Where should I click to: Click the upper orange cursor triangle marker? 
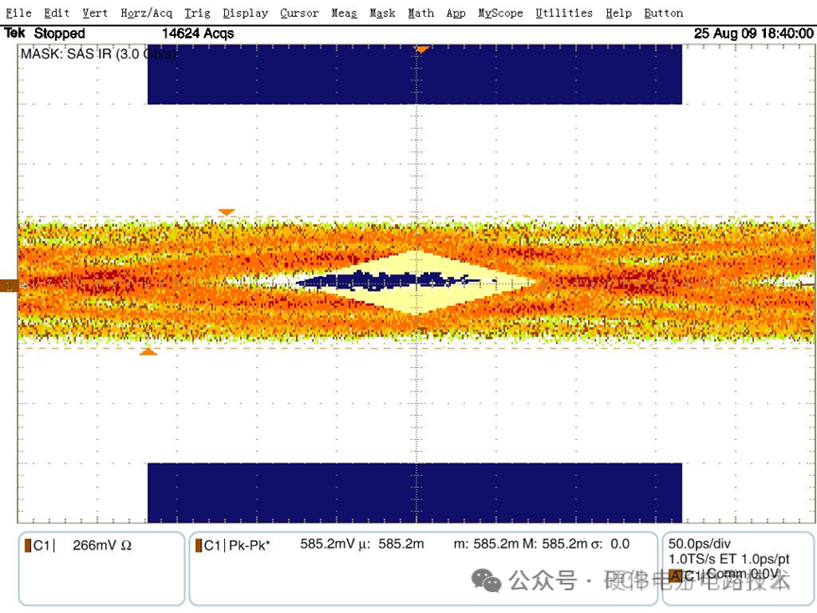[226, 212]
